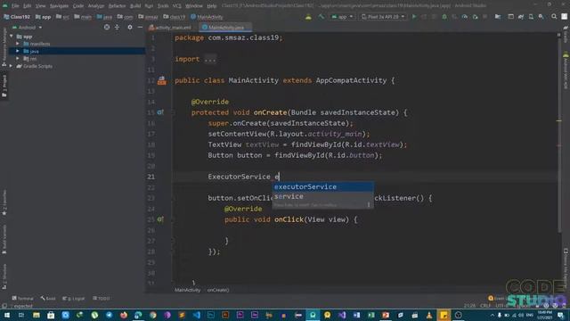Click onCreate() breadcrumb below editor

coord(218,290)
